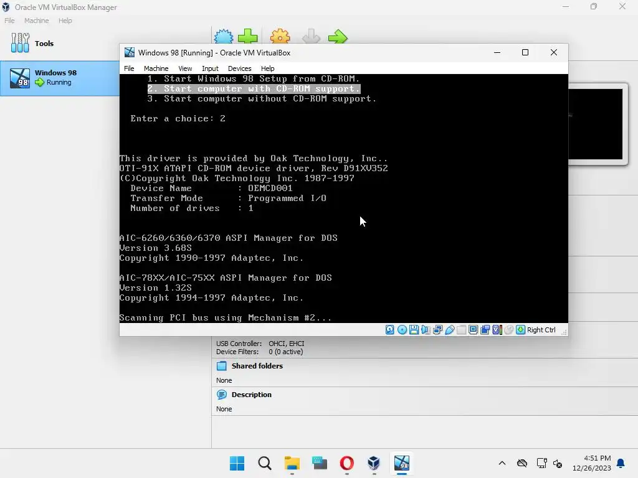Click the Shared folders section folder icon
The image size is (638, 478).
click(x=222, y=366)
